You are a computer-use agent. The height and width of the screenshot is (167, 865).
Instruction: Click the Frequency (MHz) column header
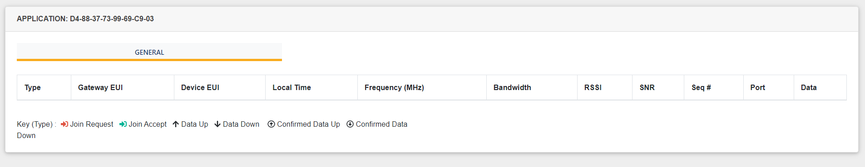(x=422, y=87)
